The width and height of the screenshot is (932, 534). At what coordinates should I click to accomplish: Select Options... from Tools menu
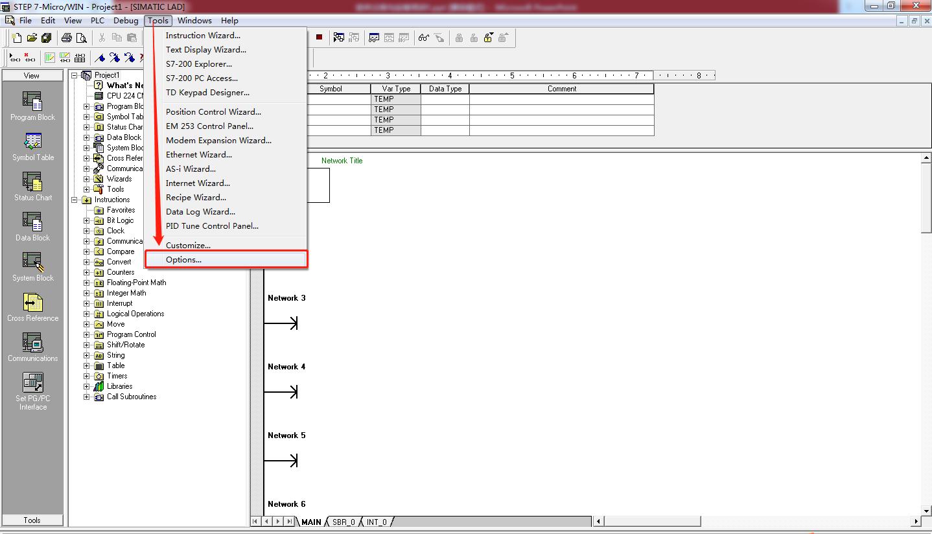point(183,260)
